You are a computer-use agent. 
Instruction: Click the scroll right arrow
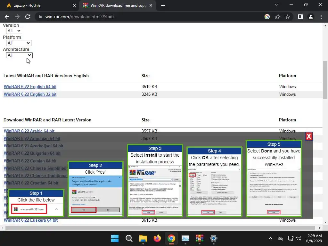[320, 228]
